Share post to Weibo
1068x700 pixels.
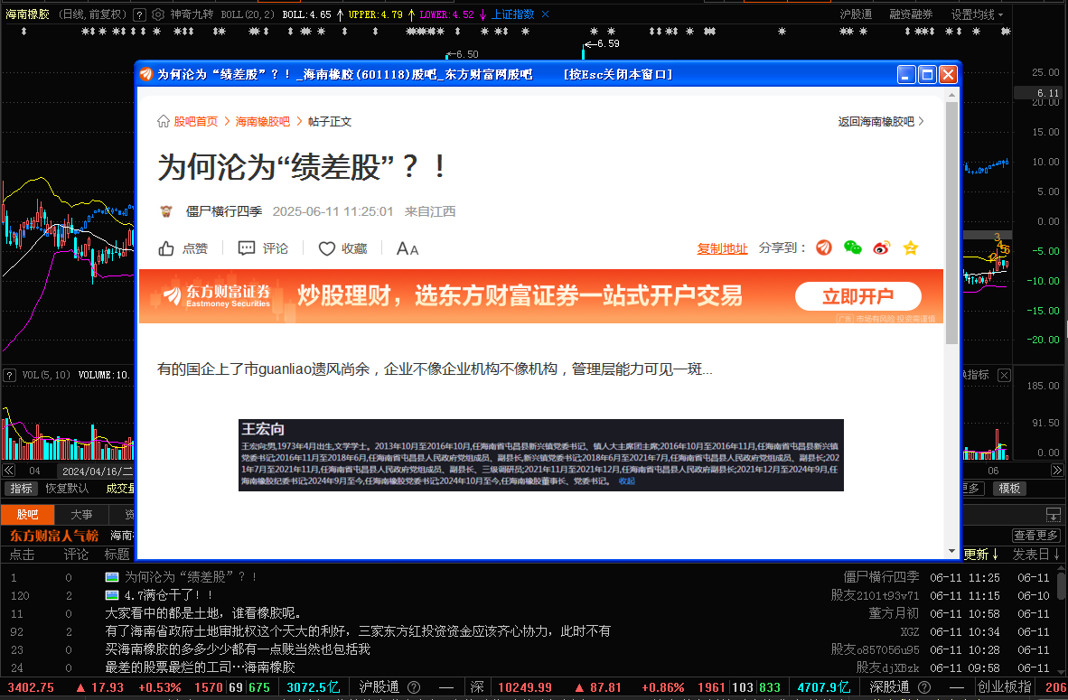(881, 247)
